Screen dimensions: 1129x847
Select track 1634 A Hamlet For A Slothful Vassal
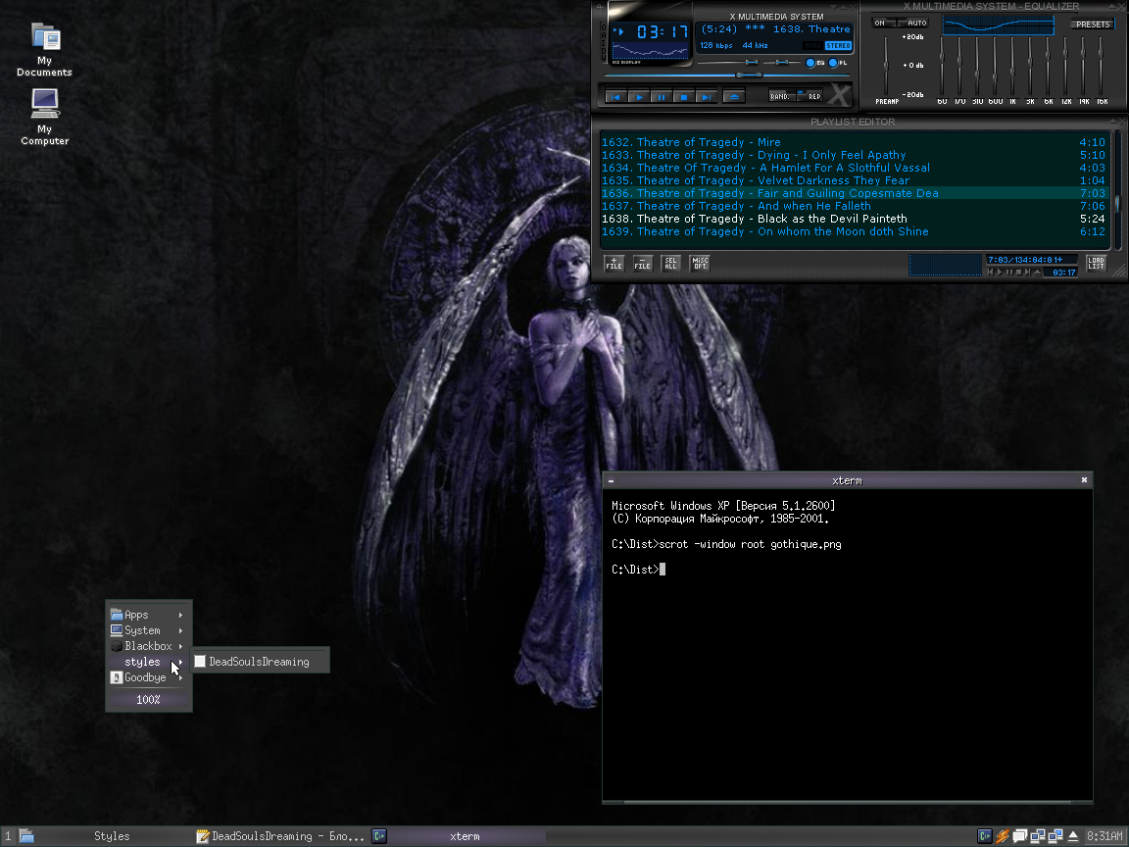tap(854, 168)
